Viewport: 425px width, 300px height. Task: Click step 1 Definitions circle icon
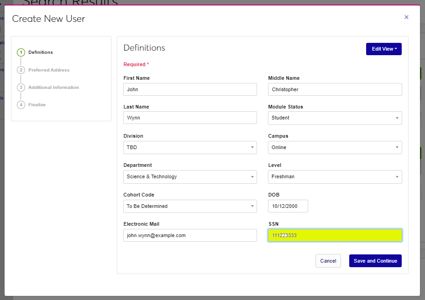(21, 52)
